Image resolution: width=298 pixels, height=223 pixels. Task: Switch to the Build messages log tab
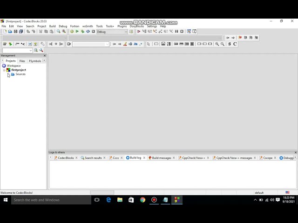(x=162, y=158)
